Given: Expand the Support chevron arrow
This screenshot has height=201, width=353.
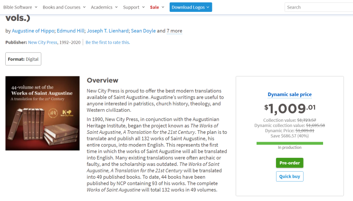Looking at the screenshot, I should click(x=143, y=7).
